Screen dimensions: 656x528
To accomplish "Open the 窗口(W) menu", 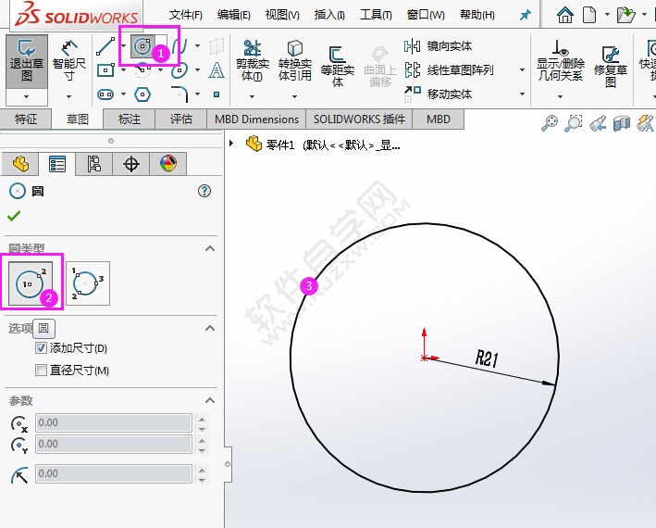I will tap(426, 16).
